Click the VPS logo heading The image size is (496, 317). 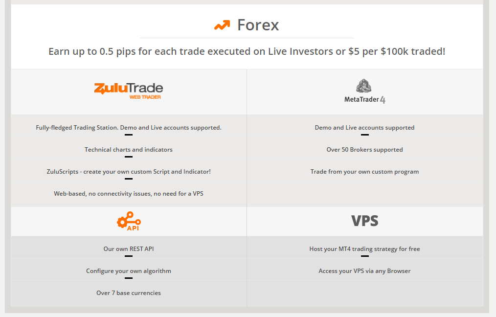coord(365,221)
